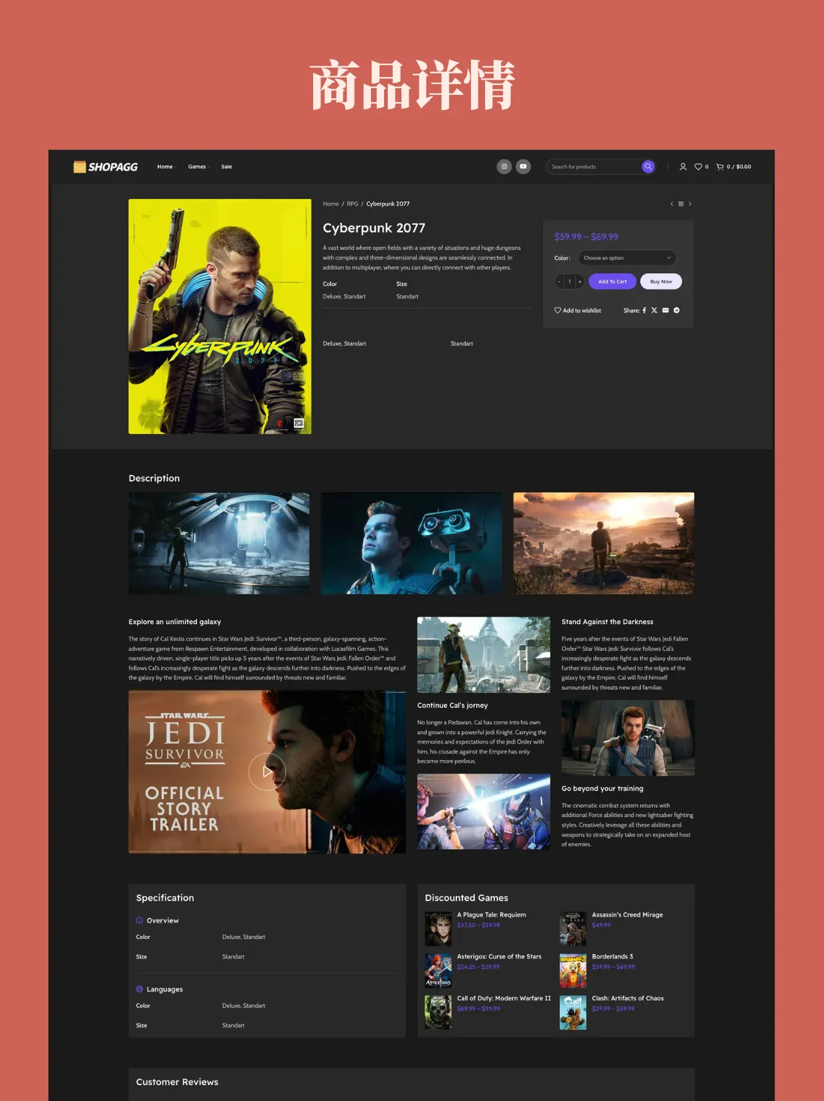Open the dark spaceship hangar screenshot
This screenshot has height=1101, width=824.
[219, 543]
